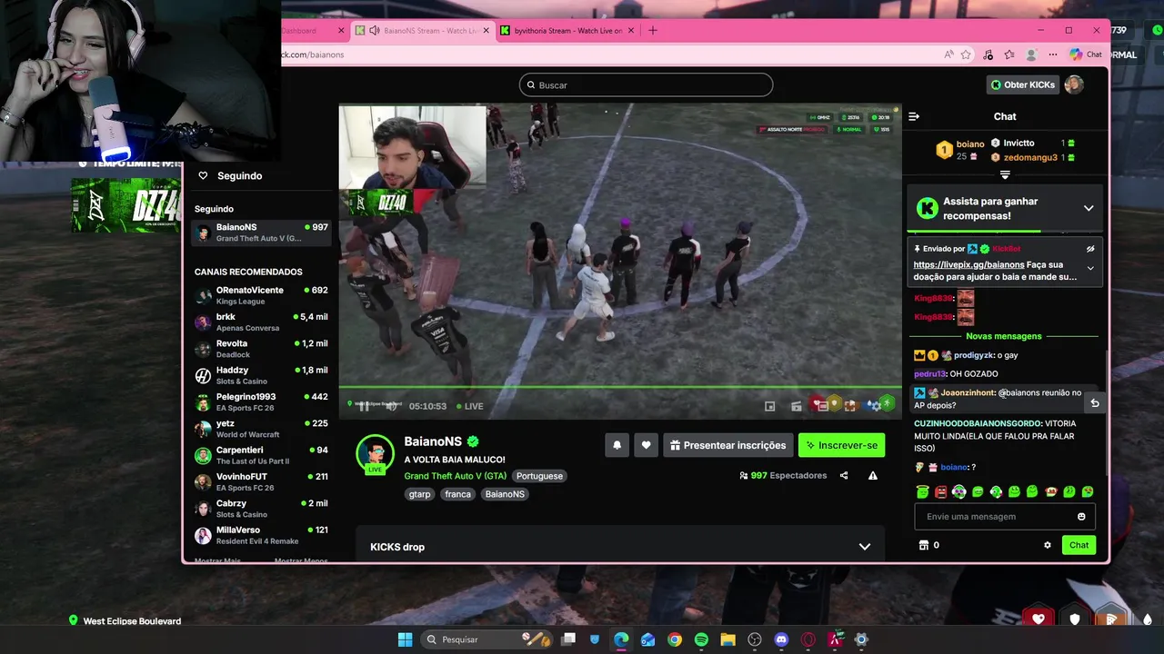Click the Obter KICKs button
Screen dimensions: 1164x654
[1023, 84]
